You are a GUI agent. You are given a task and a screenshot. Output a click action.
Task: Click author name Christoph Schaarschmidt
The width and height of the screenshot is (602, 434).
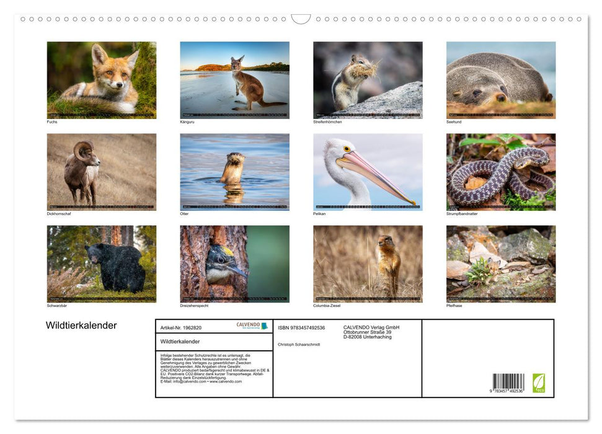pos(299,344)
